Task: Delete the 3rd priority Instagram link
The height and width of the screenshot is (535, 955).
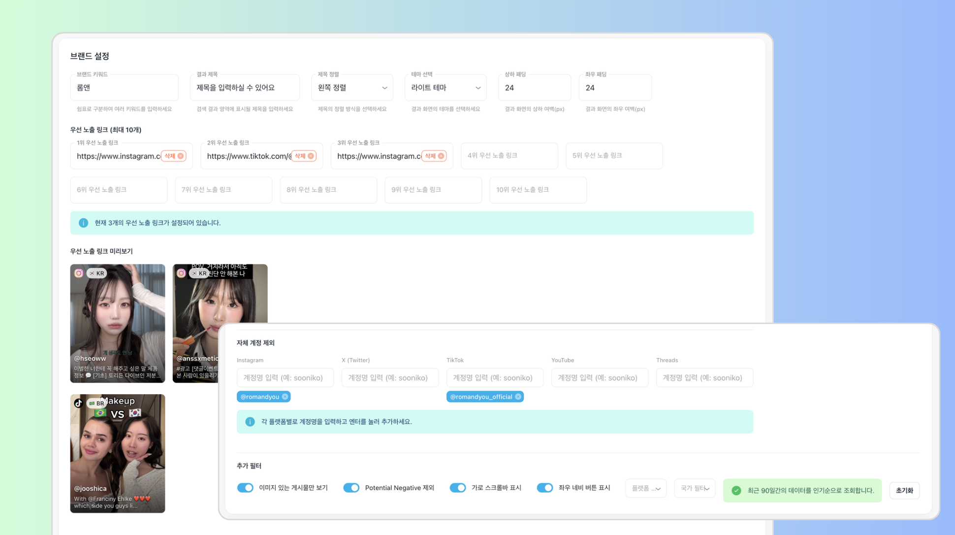Action: [434, 156]
